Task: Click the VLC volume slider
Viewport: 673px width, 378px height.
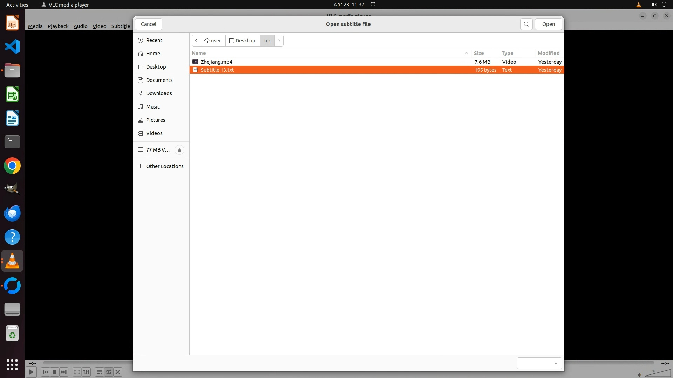Action: pyautogui.click(x=658, y=373)
